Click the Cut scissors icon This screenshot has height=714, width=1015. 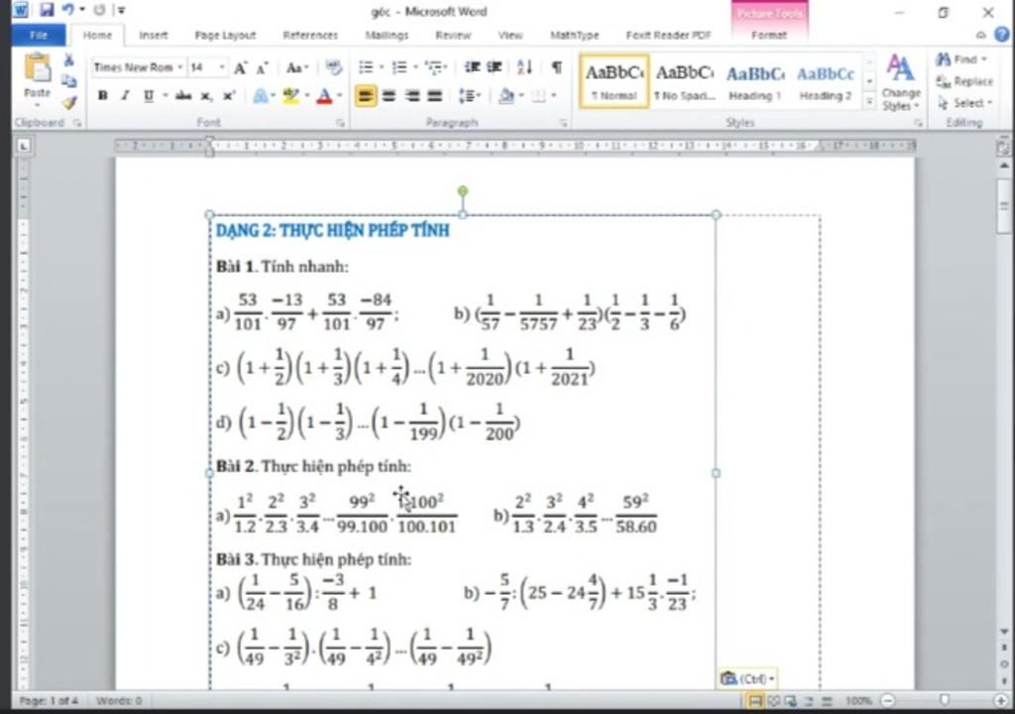[68, 60]
